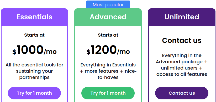216x102 pixels.
Task: Click the /mo suffix in Advanced price
Action: [x=123, y=52]
